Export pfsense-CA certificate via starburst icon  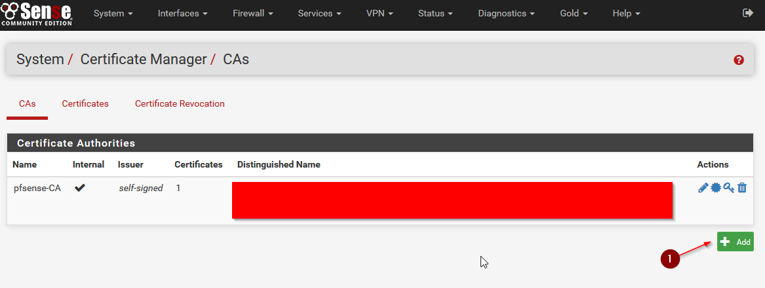(716, 188)
